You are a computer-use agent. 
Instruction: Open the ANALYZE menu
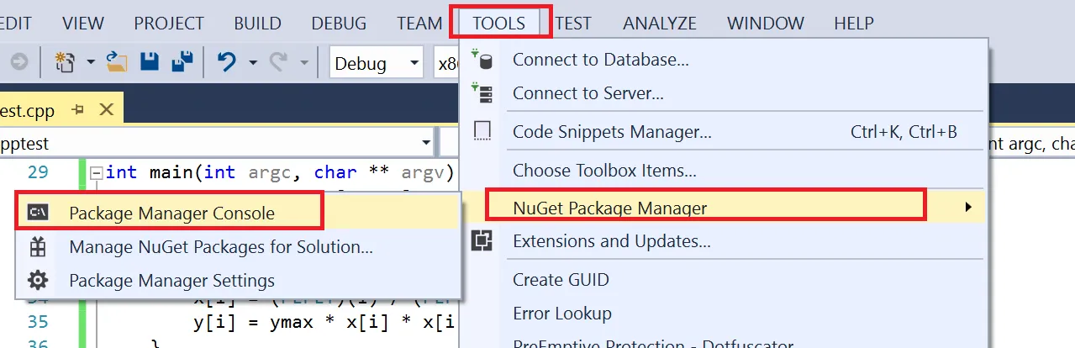coord(660,24)
